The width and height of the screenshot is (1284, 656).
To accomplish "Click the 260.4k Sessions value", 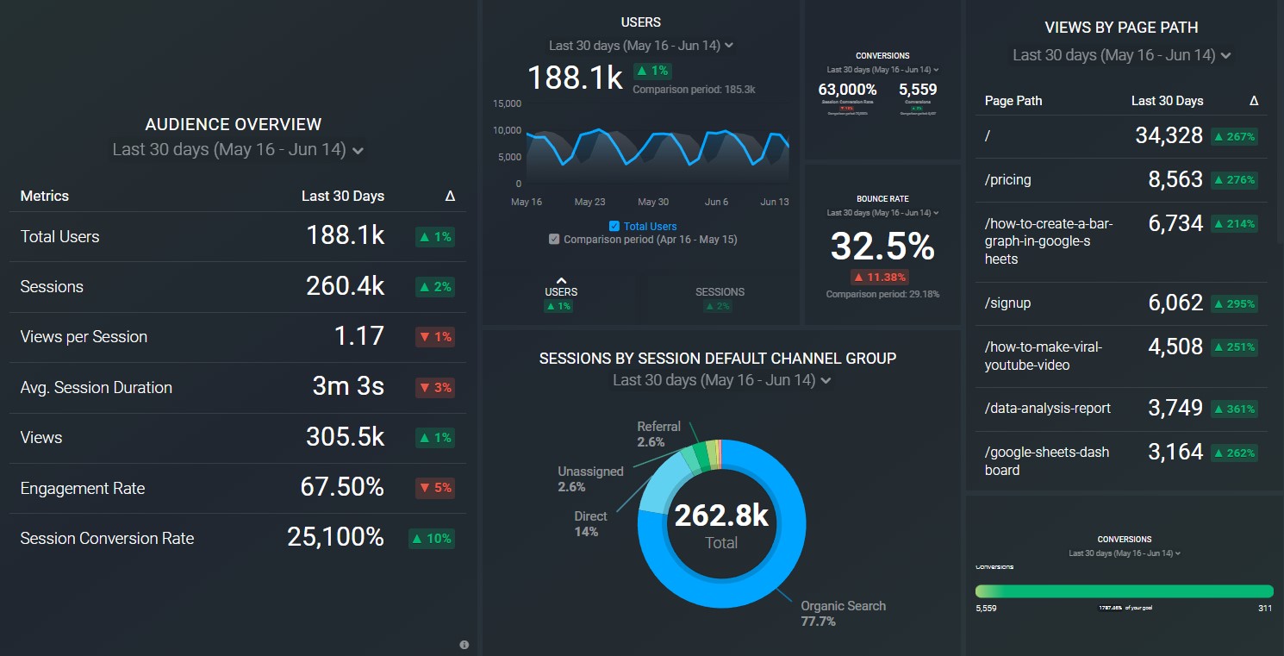I will click(x=346, y=287).
